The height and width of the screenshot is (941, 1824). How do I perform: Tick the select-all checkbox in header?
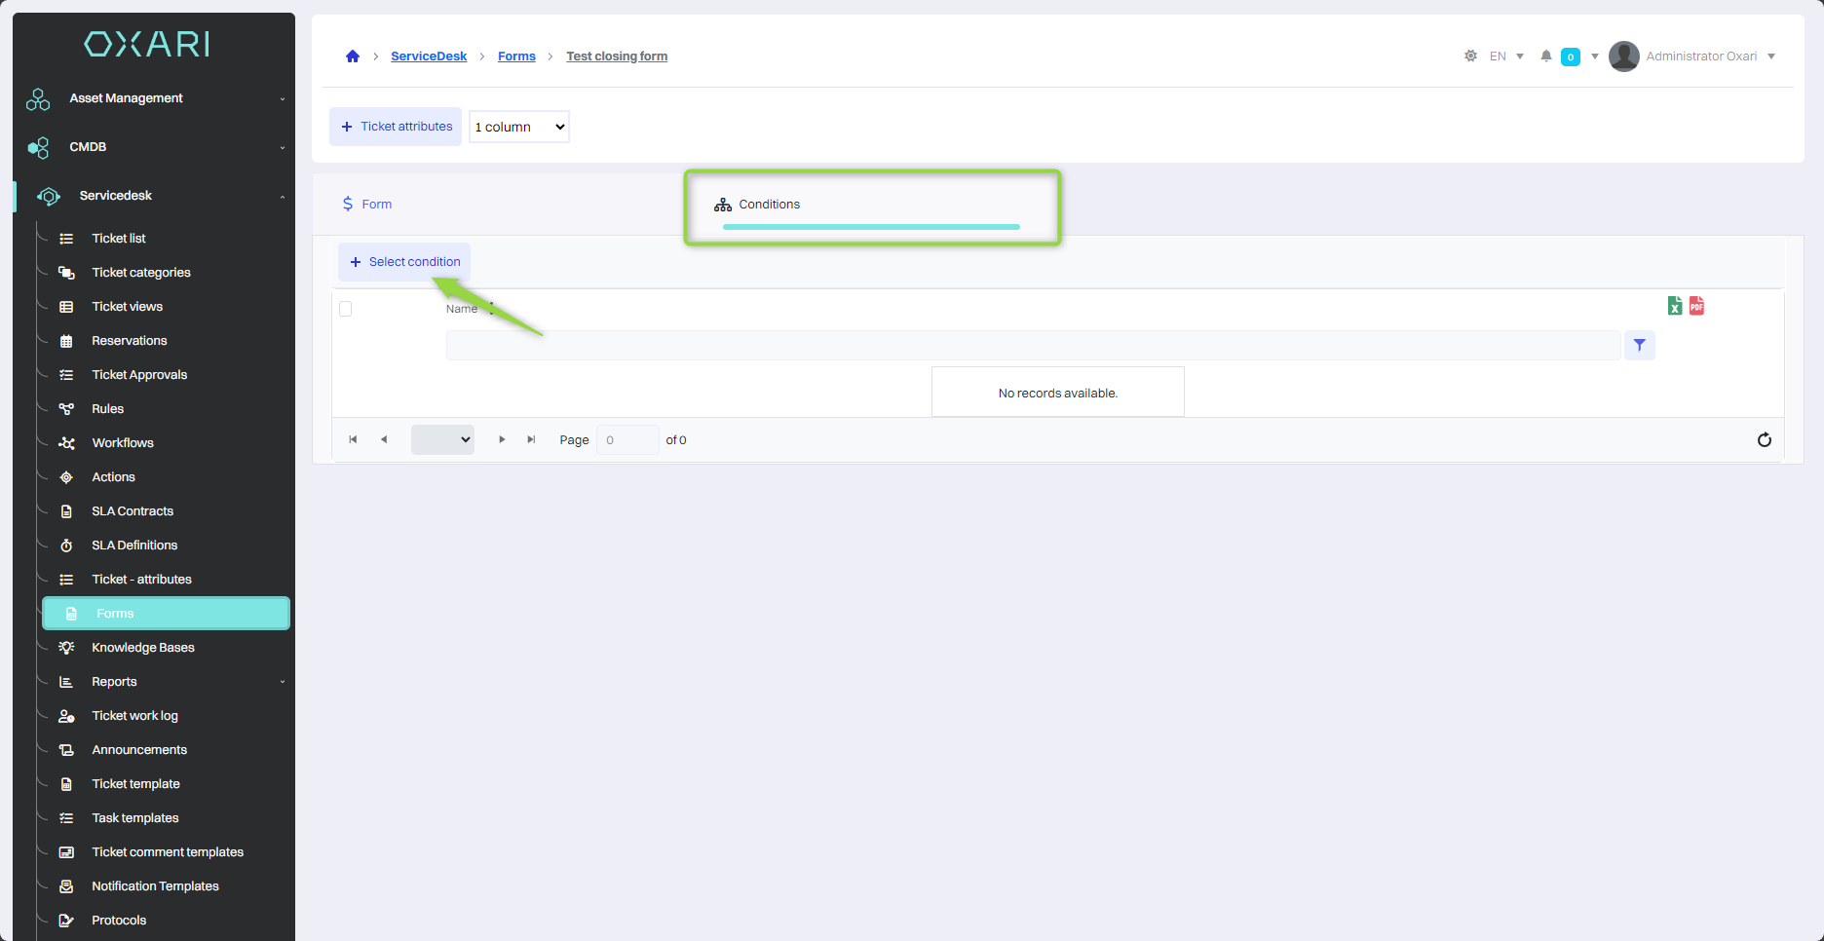(345, 309)
